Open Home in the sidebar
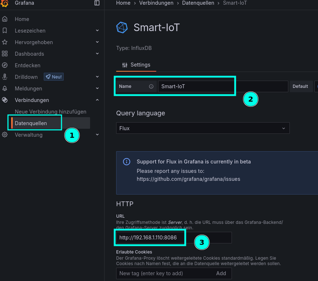This screenshot has height=281, width=318. (22, 19)
